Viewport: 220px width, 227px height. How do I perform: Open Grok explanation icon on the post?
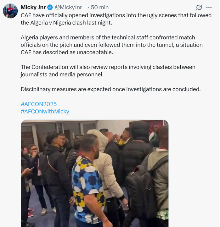[199, 7]
